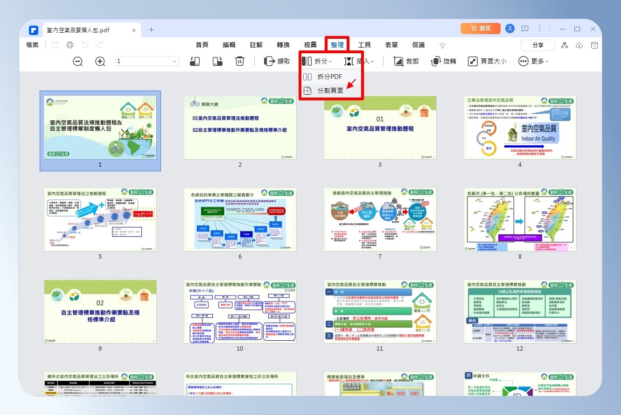The image size is (621, 415).
Task: Choose 拆分PDF menu entry
Action: click(330, 77)
